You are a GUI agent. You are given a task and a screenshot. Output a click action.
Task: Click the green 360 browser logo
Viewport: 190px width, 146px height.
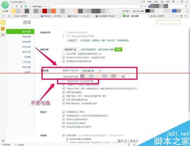click(5, 5)
